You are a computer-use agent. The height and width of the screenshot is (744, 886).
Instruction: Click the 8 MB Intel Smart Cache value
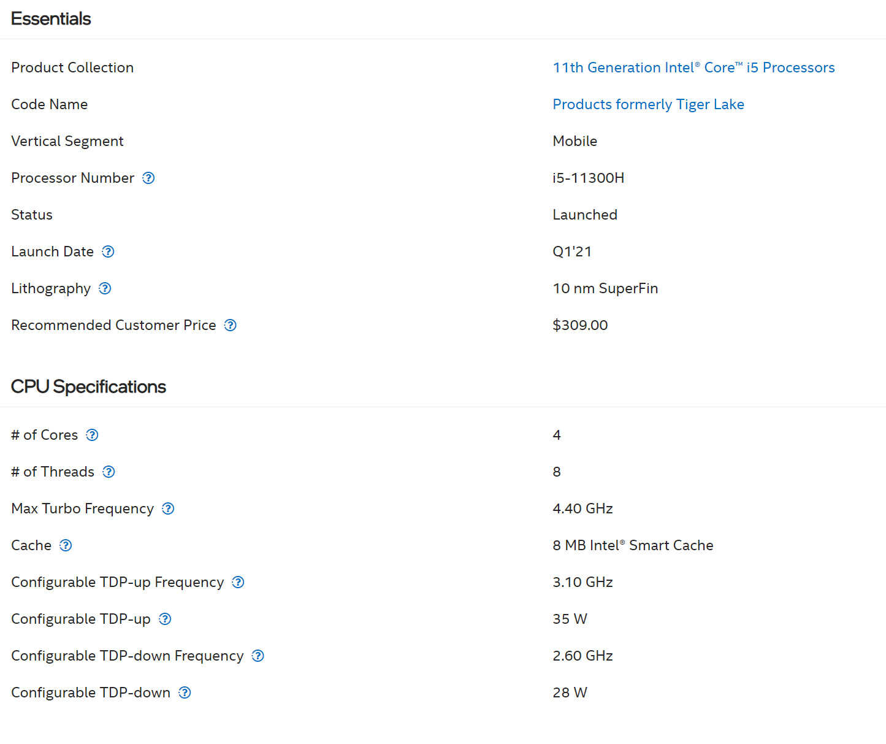[633, 545]
